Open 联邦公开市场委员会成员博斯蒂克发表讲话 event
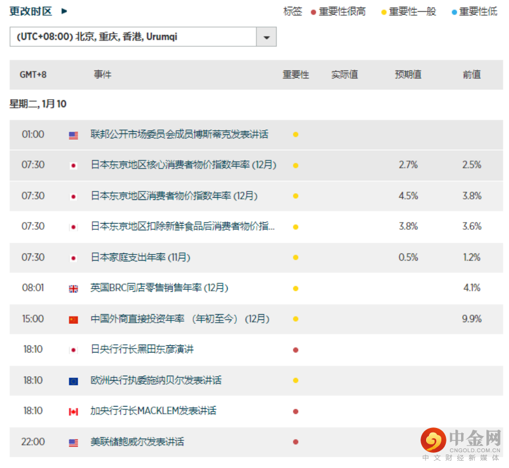The width and height of the screenshot is (509, 468). (179, 134)
